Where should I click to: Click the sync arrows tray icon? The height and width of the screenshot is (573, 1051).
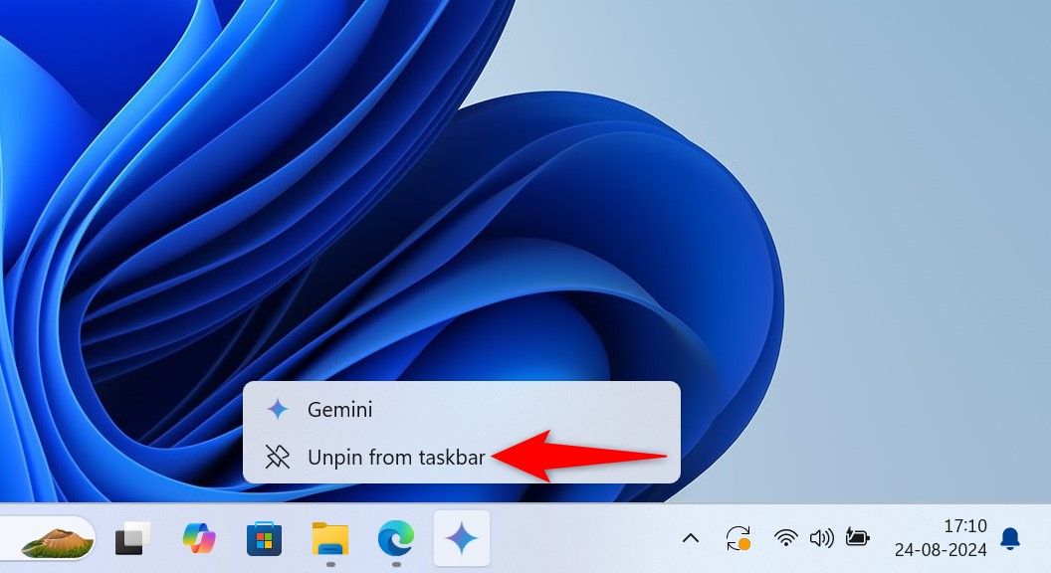(737, 537)
